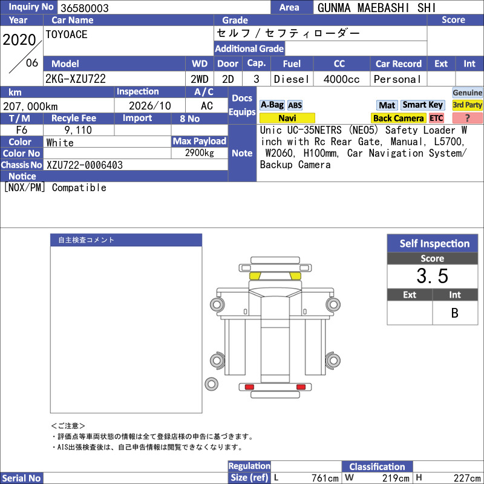Click the red ETC badge
Screen dimensions: 484x484
pyautogui.click(x=436, y=118)
